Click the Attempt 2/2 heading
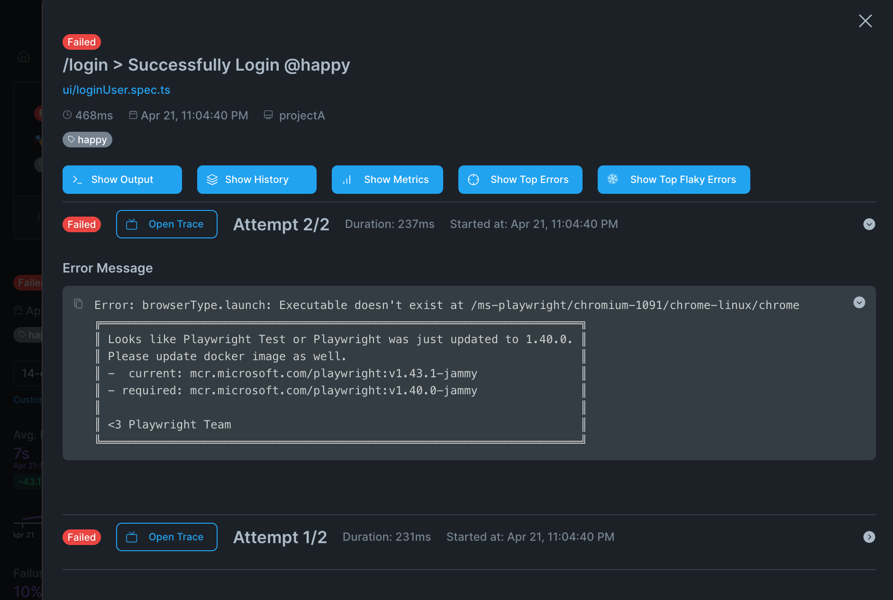Screen dimensions: 893x600 click(x=281, y=225)
